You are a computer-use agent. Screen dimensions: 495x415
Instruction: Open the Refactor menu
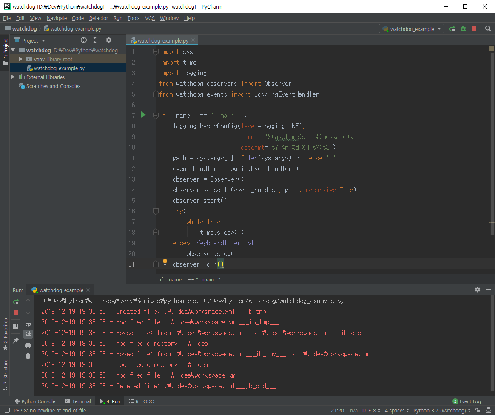99,18
